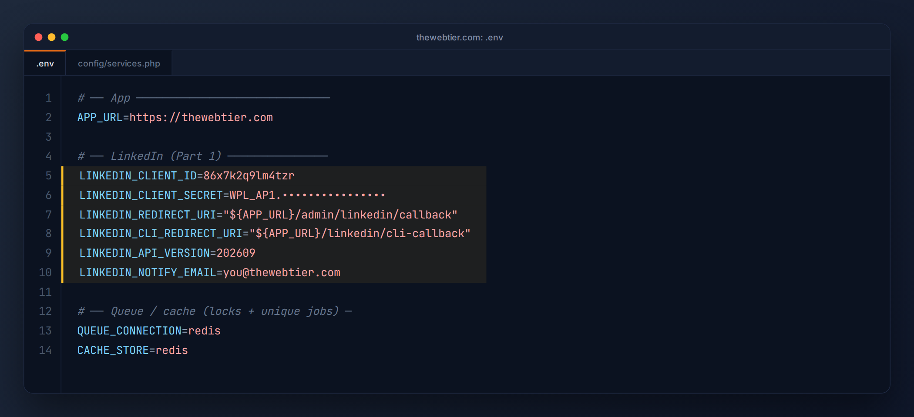Click line number 9 in gutter
This screenshot has height=417, width=914.
(x=49, y=253)
